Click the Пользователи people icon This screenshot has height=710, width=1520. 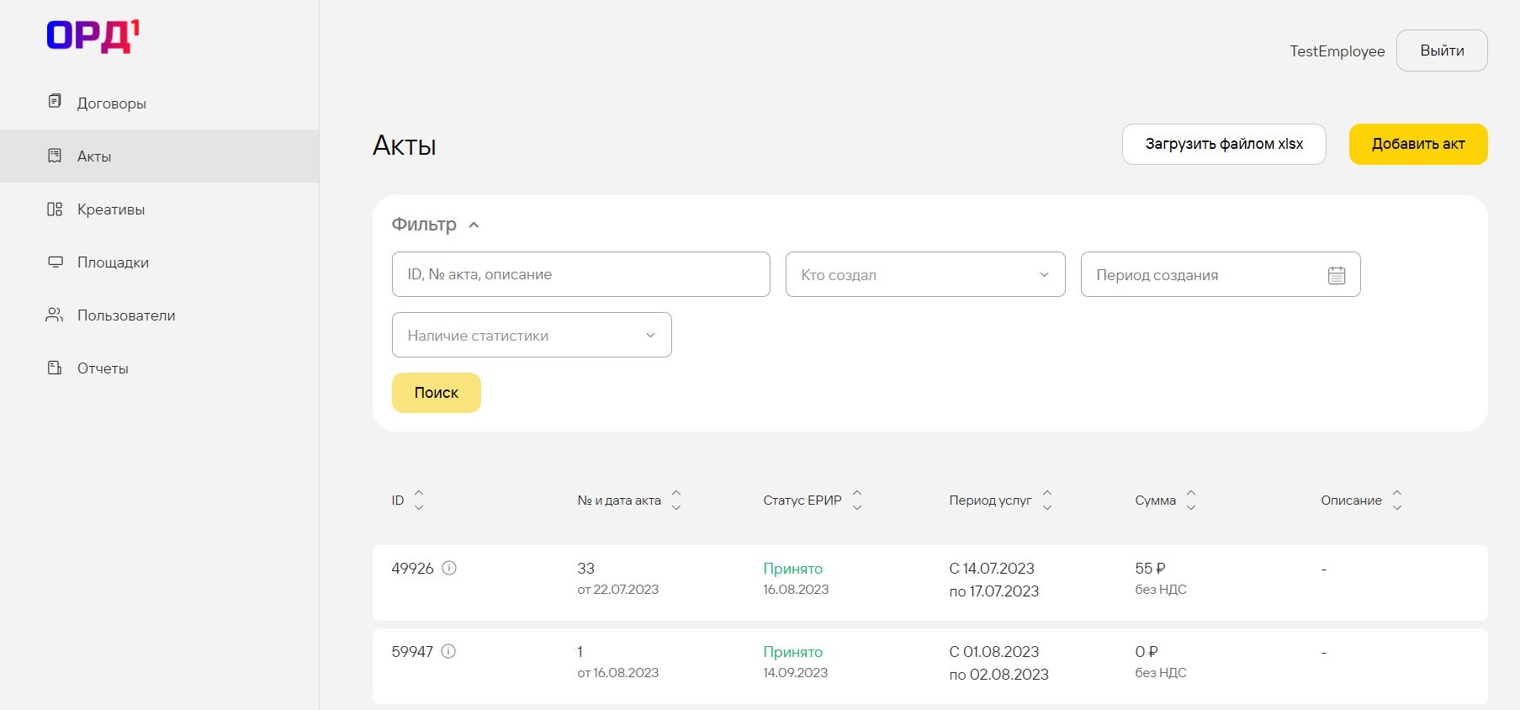coord(55,315)
